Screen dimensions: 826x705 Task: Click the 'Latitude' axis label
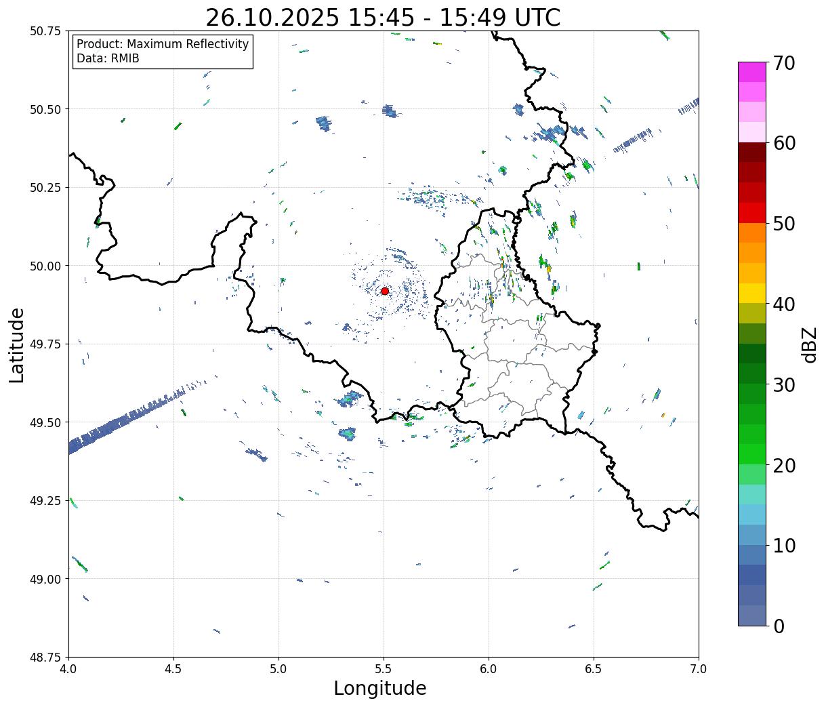tap(17, 345)
